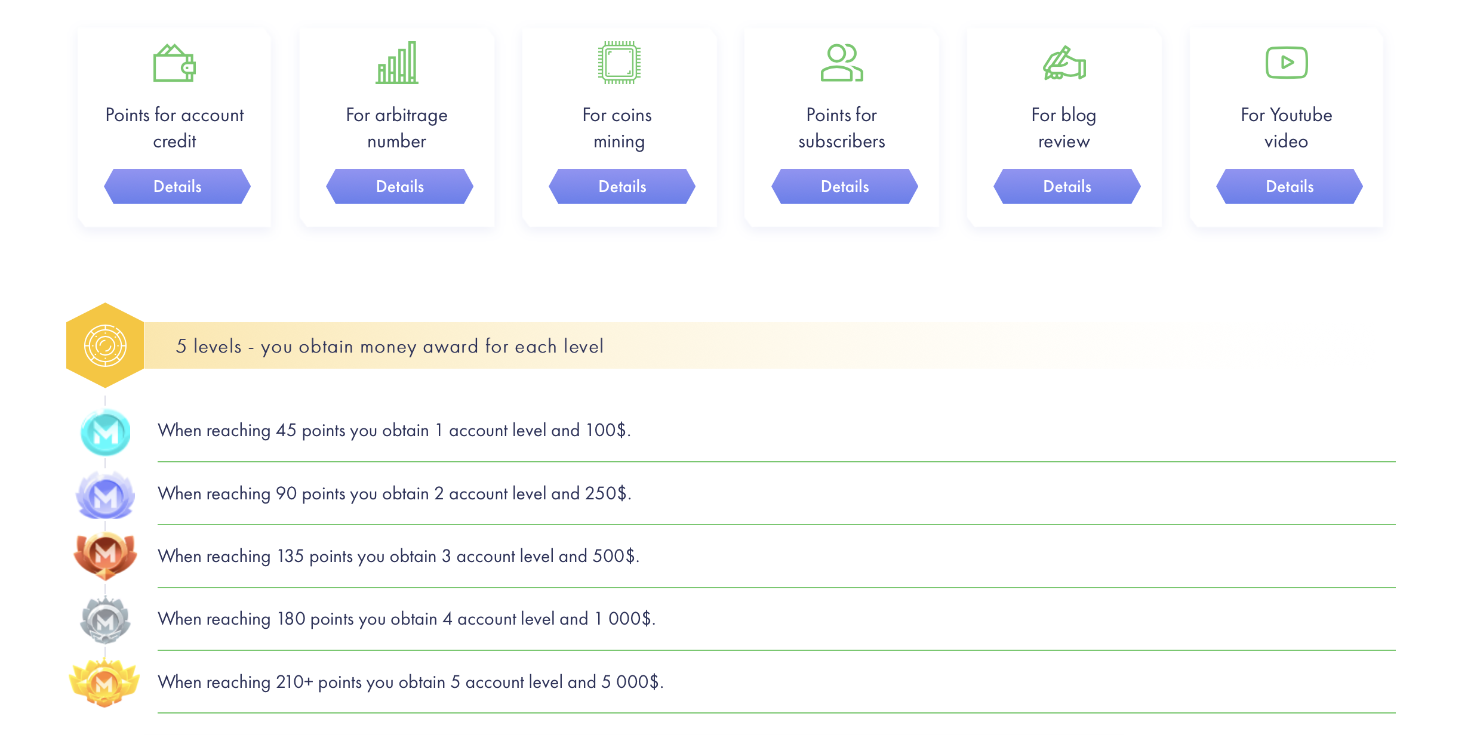Screen dimensions: 1477x735
Task: Open Details for Youtube video
Action: 1290,187
